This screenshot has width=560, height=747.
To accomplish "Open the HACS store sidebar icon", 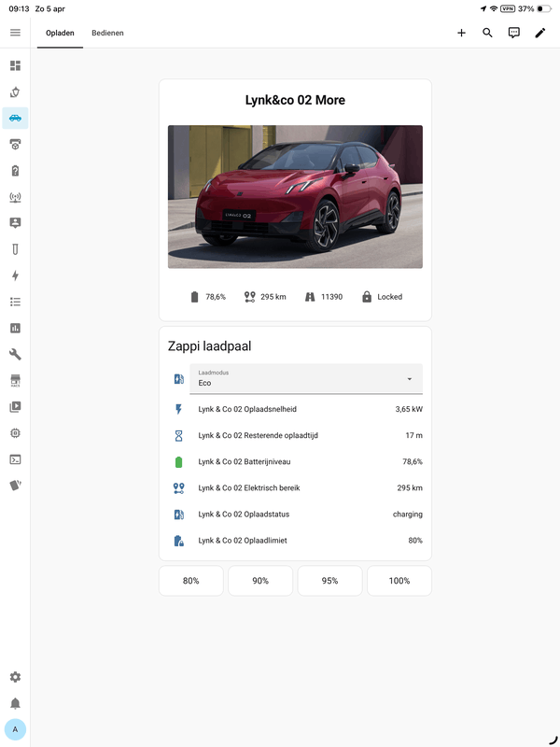I will pyautogui.click(x=15, y=380).
